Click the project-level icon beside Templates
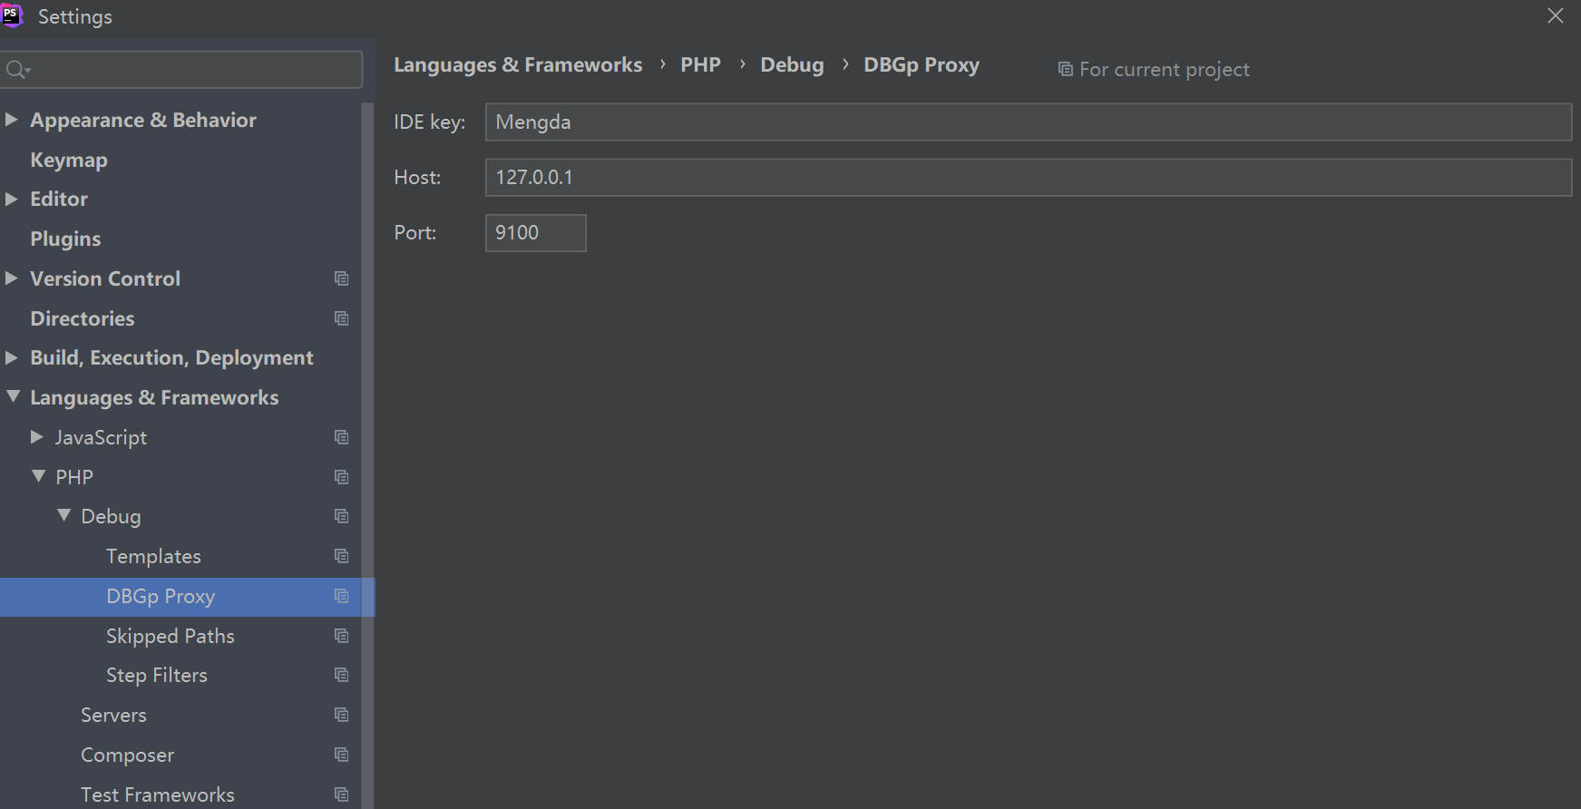Image resolution: width=1581 pixels, height=809 pixels. point(341,556)
